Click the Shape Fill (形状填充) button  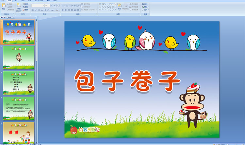tap(134, 4)
